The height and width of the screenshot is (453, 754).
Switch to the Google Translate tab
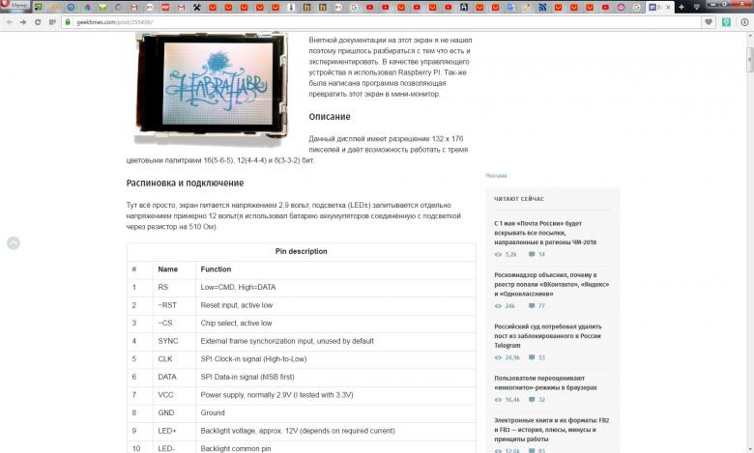(511, 7)
